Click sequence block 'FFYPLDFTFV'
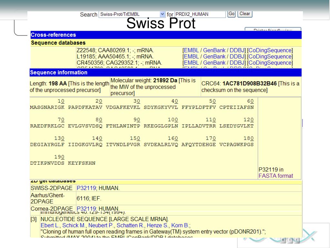 [x=199, y=107]
